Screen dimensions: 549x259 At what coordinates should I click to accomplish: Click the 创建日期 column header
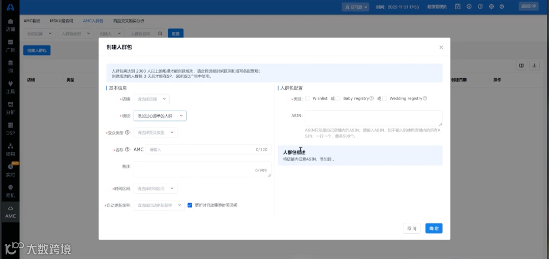(x=459, y=80)
